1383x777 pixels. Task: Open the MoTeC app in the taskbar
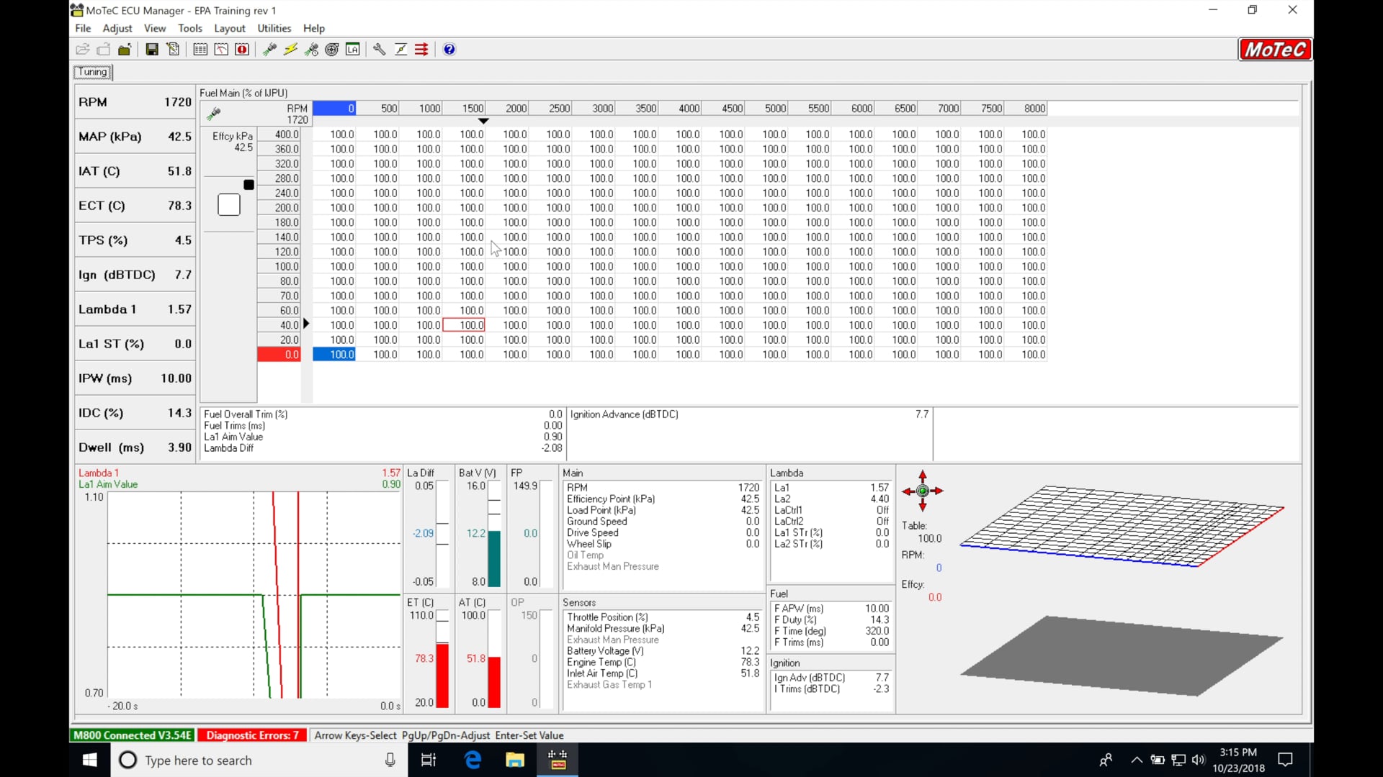pos(558,760)
